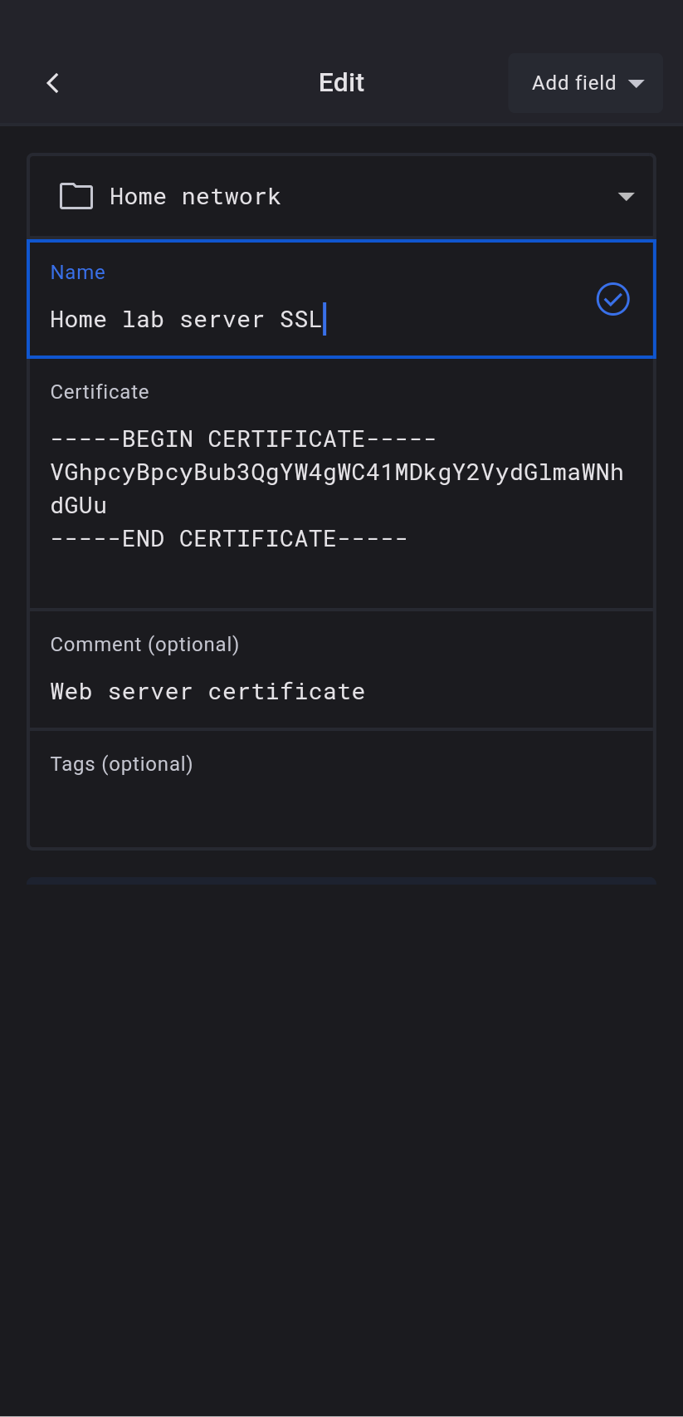Click the Comment (optional) label

(144, 645)
